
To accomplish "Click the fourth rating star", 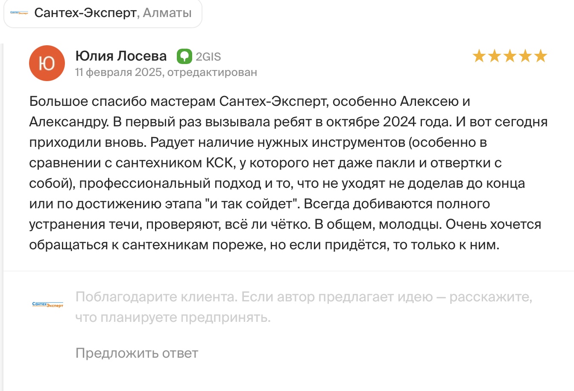I will point(525,56).
